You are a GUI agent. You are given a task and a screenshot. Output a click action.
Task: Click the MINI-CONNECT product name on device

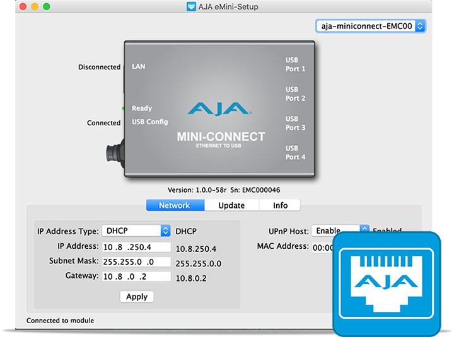(x=221, y=137)
